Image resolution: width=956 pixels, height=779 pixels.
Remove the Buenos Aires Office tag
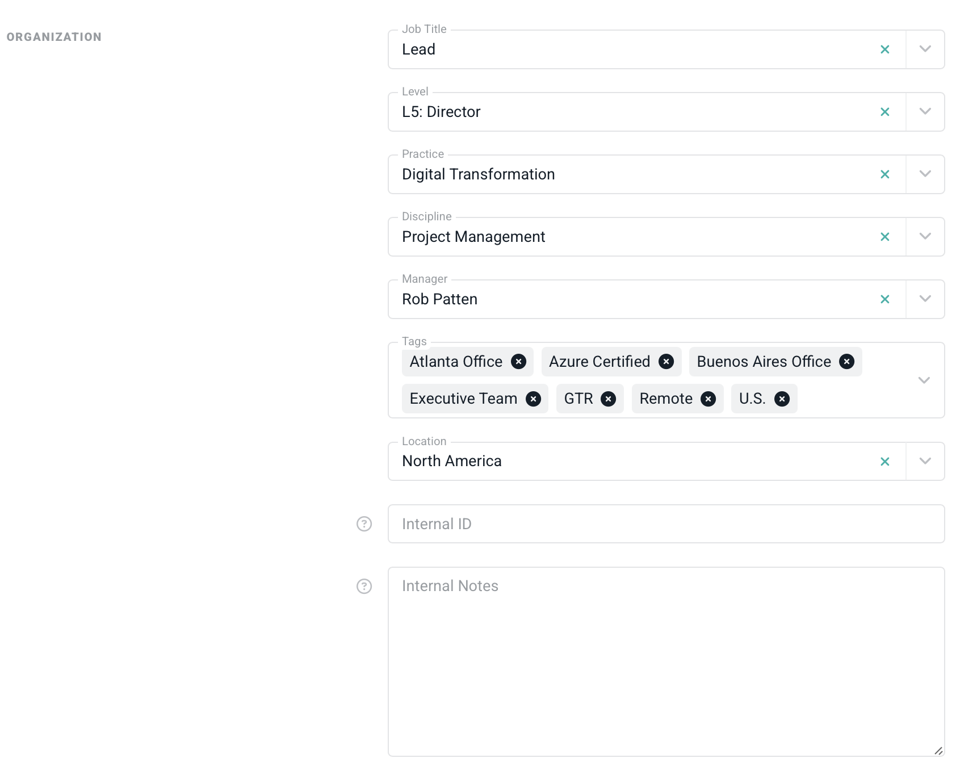coord(846,362)
